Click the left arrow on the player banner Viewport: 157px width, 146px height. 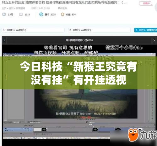[x=4, y=40]
